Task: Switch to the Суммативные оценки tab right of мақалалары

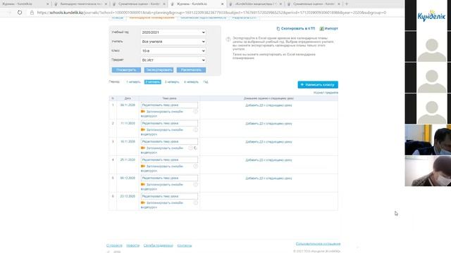Action: click(x=314, y=4)
